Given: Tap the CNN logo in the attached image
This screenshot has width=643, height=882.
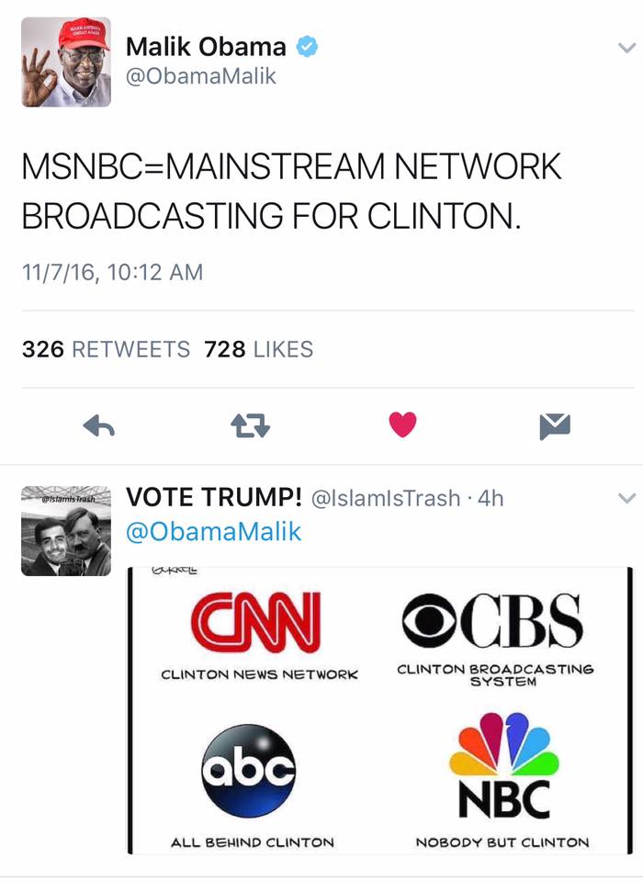Looking at the screenshot, I should point(256,622).
